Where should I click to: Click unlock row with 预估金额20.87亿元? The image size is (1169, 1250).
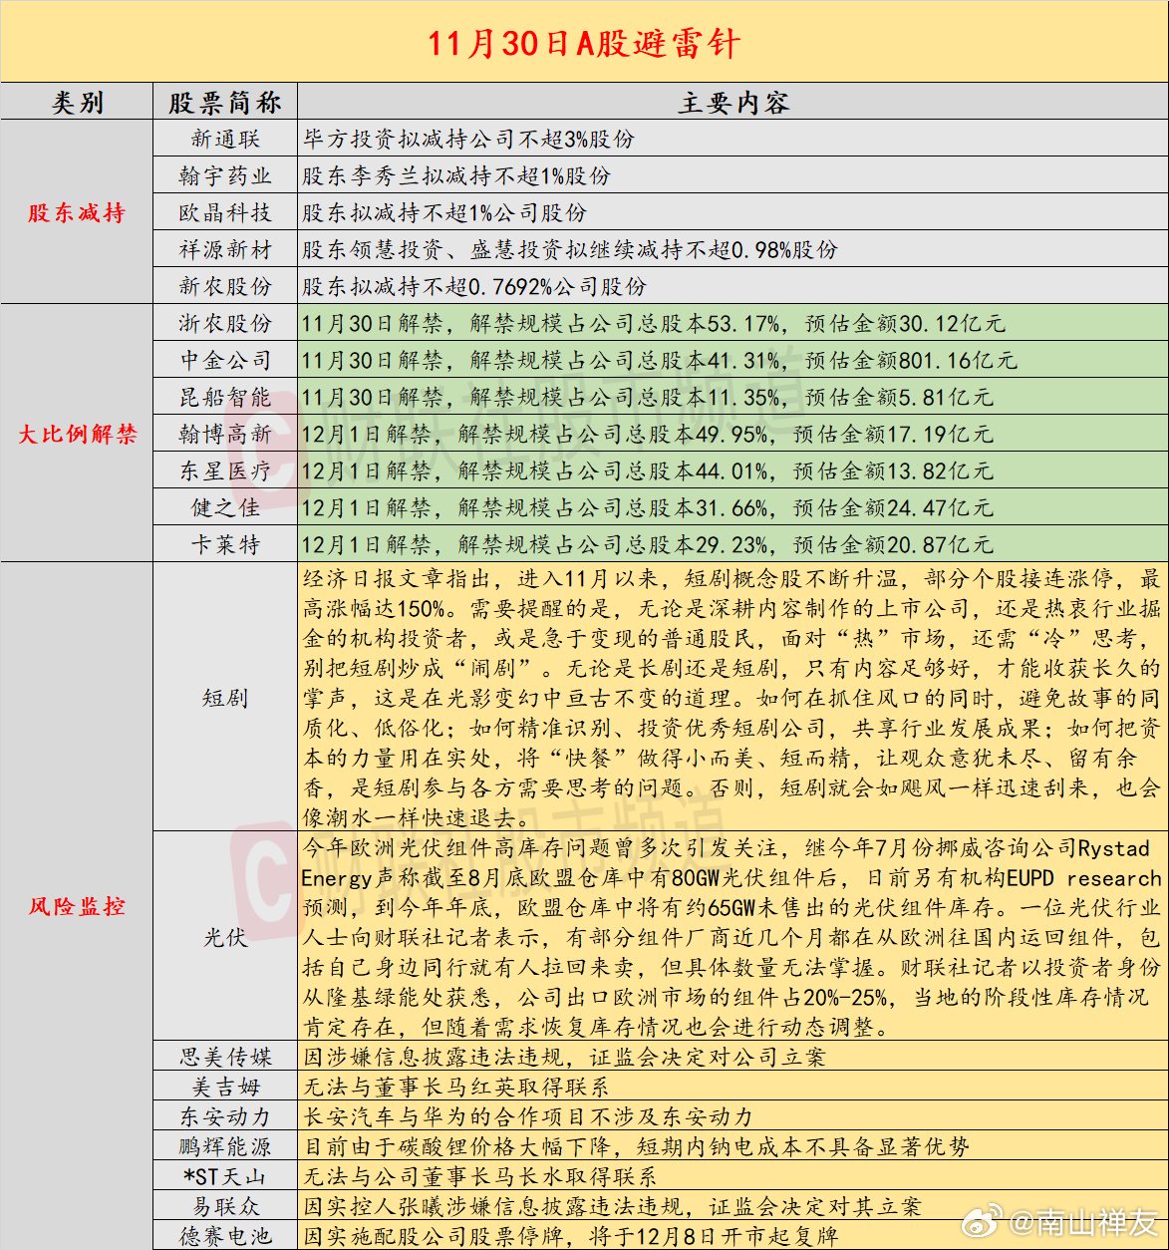[x=732, y=544]
